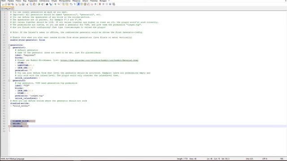Open the Вкладки menu
Image resolution: width=287 pixels, height=161 pixels.
click(x=103, y=1)
